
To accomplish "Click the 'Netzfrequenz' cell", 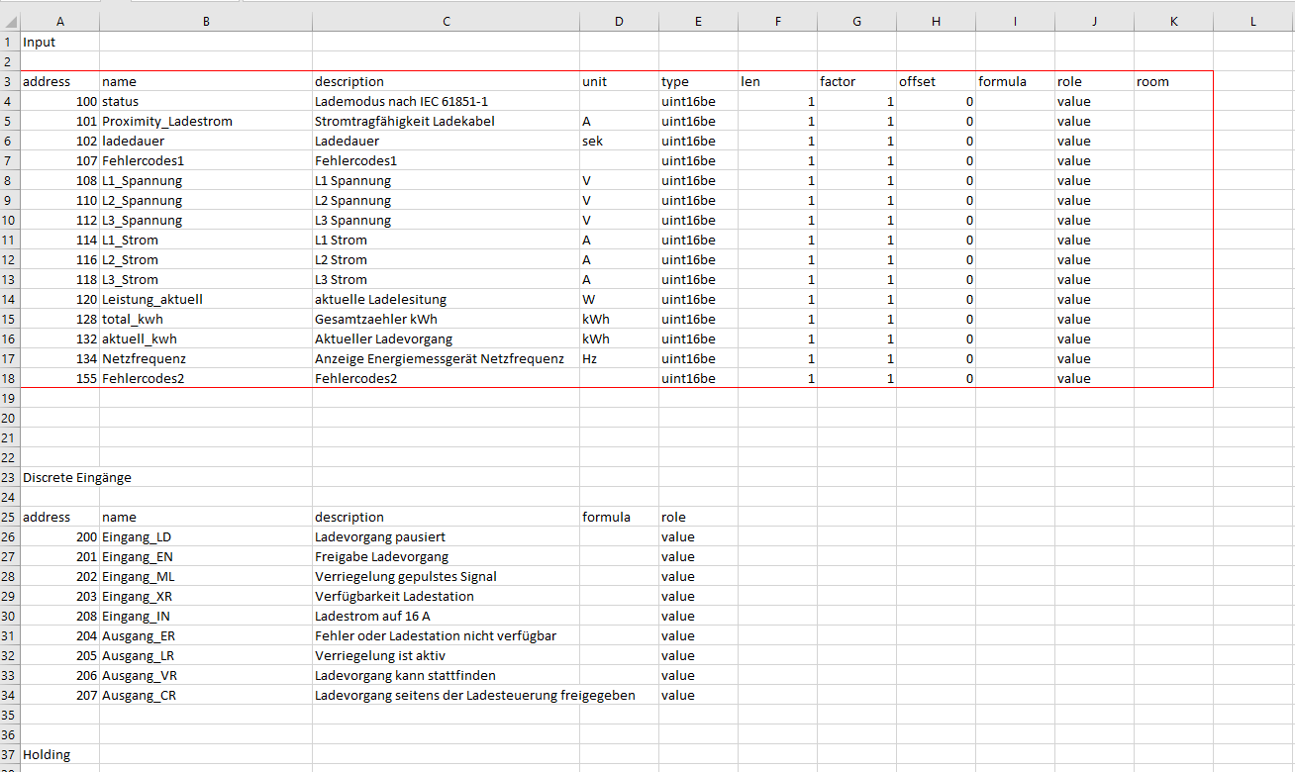I will (206, 358).
